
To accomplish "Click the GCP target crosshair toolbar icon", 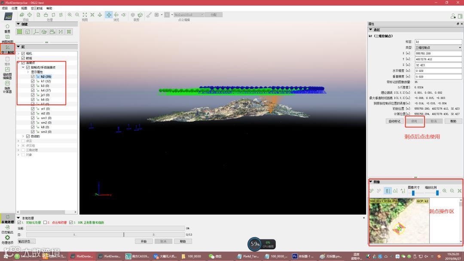I will pyautogui.click(x=30, y=15).
